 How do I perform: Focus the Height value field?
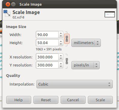tap(47, 43)
